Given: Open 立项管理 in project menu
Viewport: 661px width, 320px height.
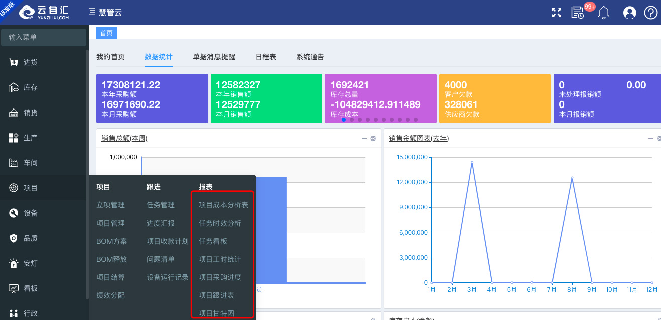Looking at the screenshot, I should (x=111, y=205).
